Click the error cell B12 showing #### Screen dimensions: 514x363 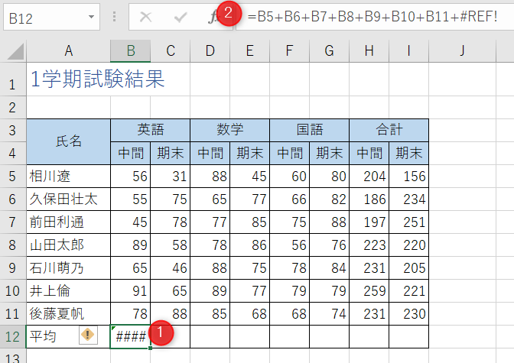[130, 335]
